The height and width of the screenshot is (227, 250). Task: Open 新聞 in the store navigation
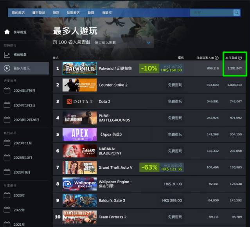point(91,13)
